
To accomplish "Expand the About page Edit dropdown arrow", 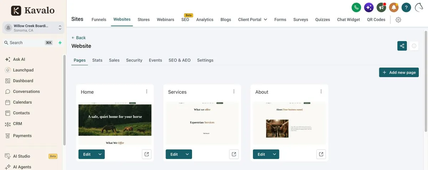I will click(x=275, y=154).
